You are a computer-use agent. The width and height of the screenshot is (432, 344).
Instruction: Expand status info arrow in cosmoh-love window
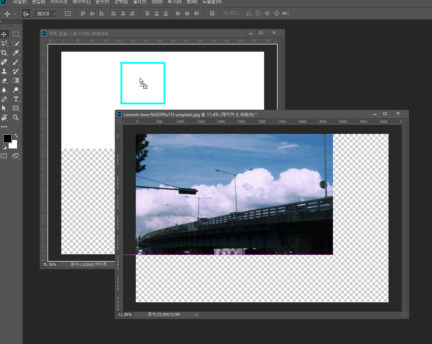[x=196, y=315]
